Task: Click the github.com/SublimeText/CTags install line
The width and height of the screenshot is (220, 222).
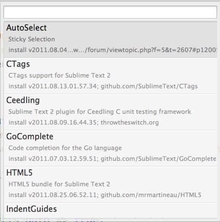Action: pyautogui.click(x=103, y=87)
